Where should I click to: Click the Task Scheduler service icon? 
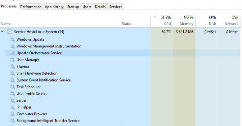pos(12,87)
